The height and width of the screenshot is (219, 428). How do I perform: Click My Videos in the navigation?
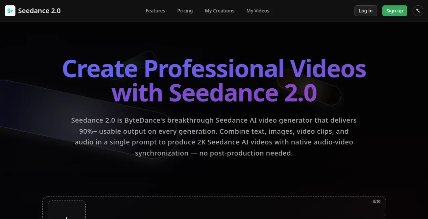tap(258, 11)
